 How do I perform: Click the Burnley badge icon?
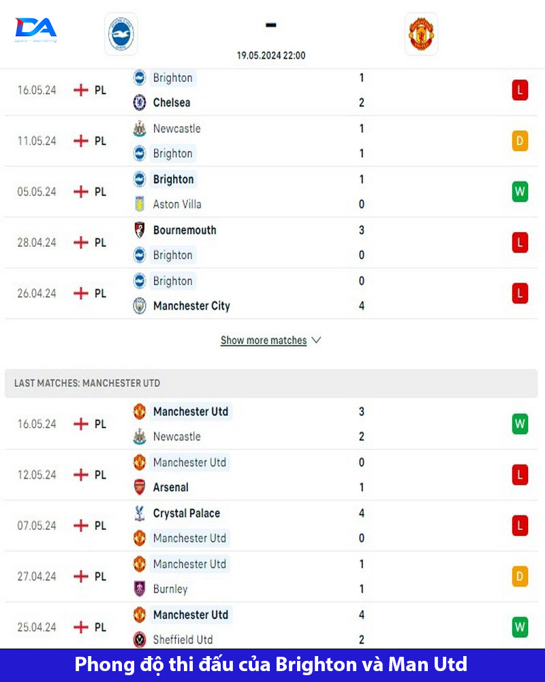coord(140,589)
